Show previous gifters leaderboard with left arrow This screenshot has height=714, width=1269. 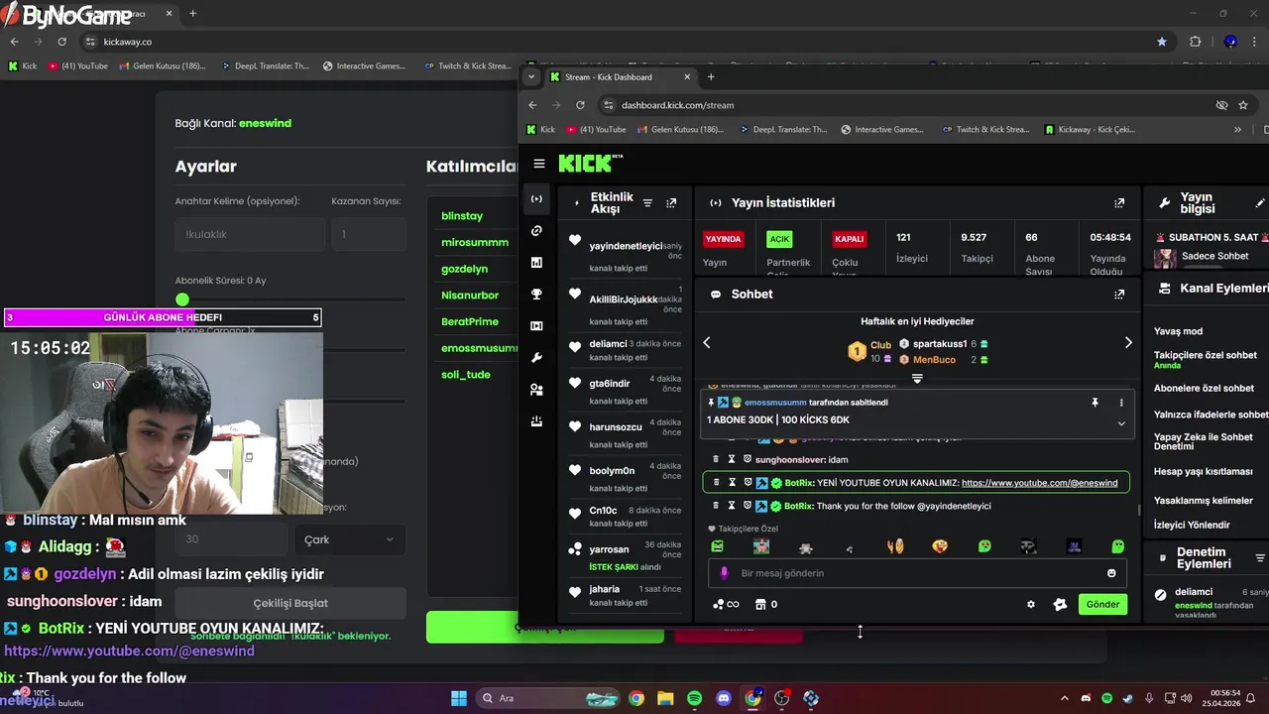click(707, 343)
